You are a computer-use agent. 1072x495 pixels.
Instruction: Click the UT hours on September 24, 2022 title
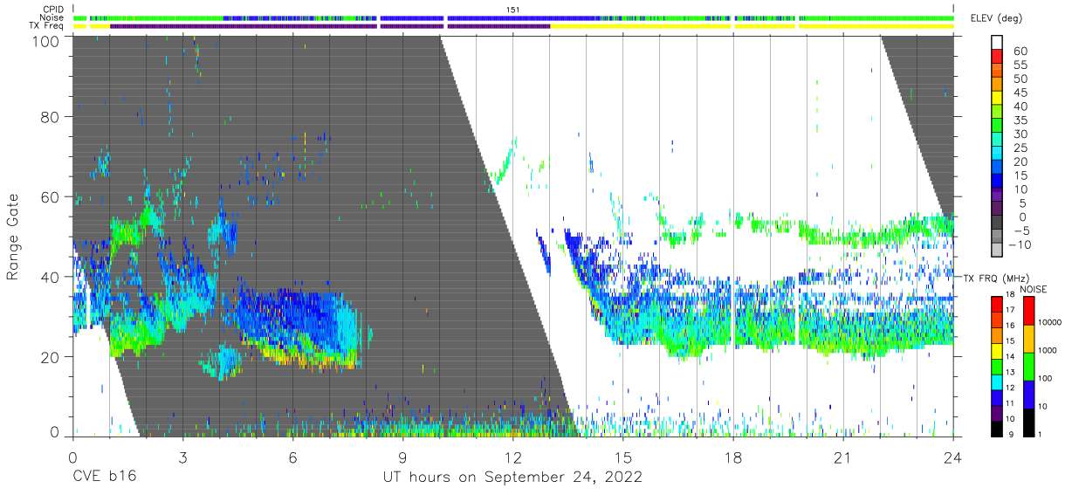(x=512, y=478)
